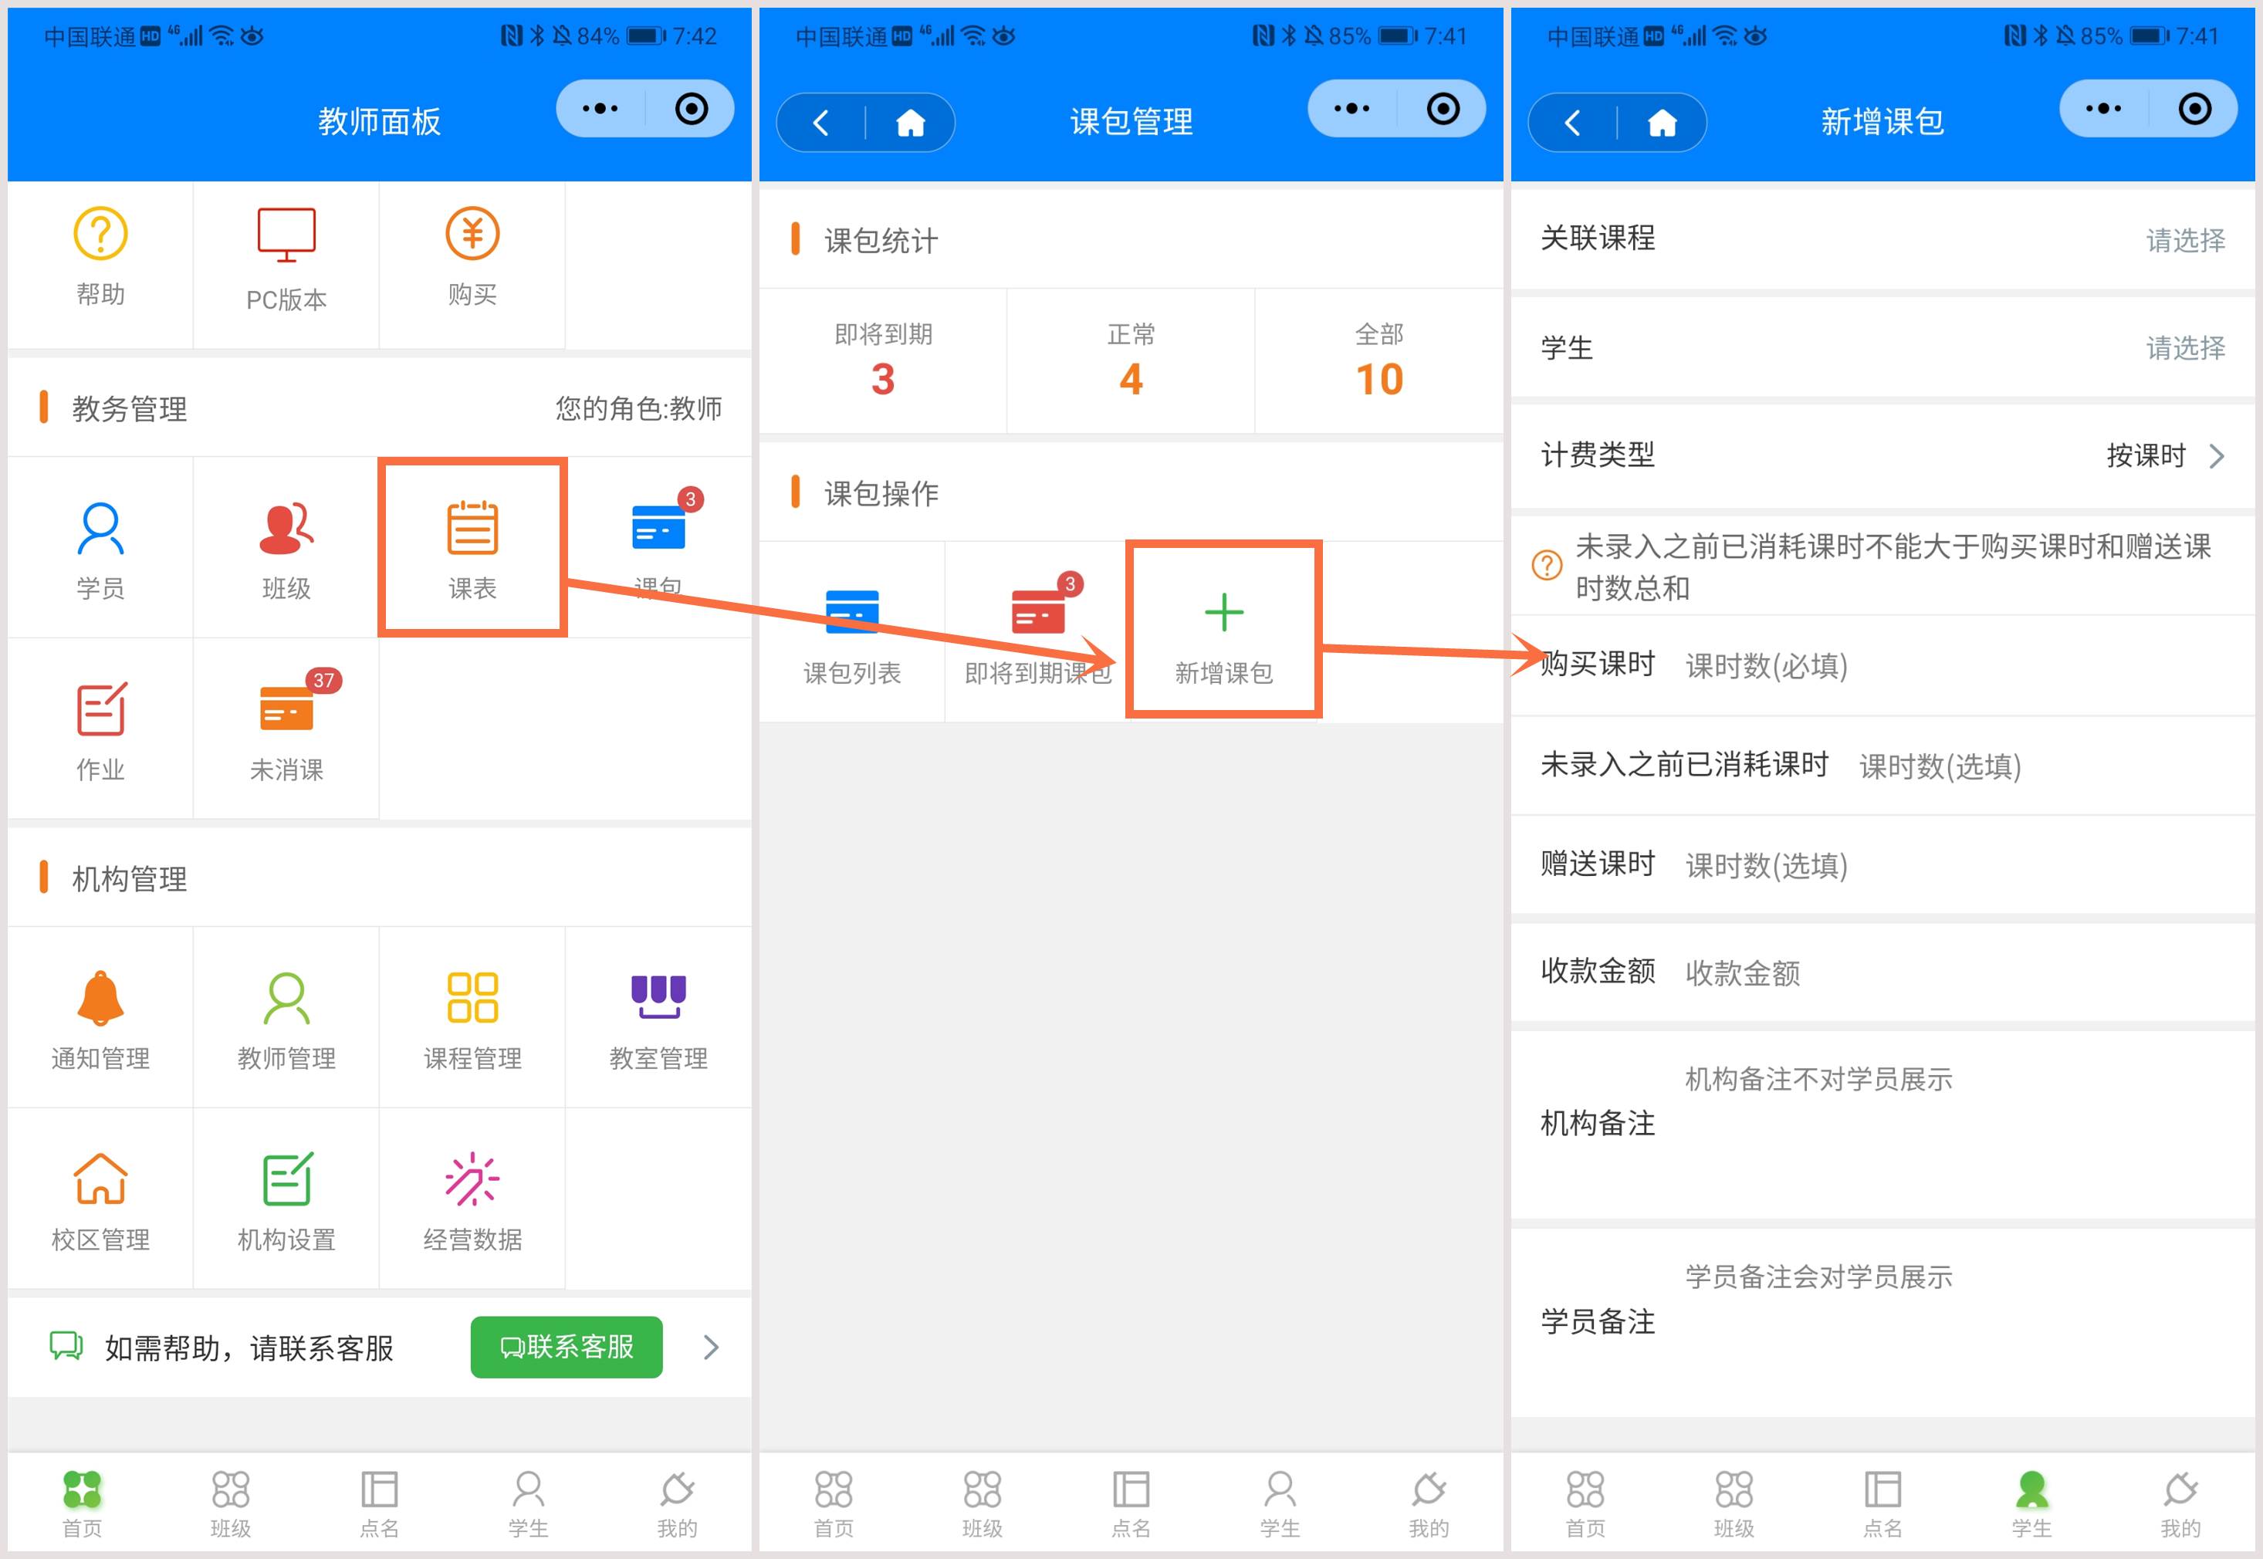Open 机构设置 icon
This screenshot has height=1559, width=2263.
point(286,1179)
